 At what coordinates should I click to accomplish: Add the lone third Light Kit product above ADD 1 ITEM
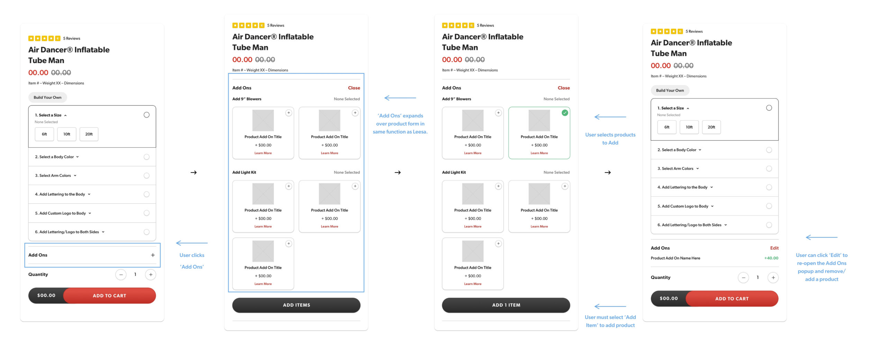(498, 244)
